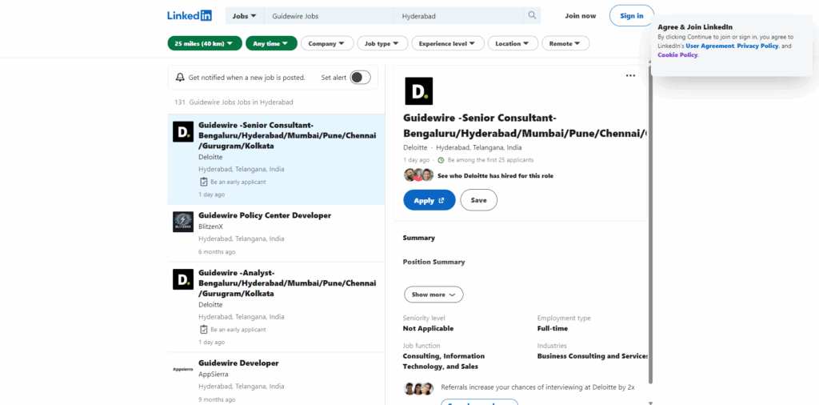
Task: Click early applicant clipboard icon on Analyst listing
Action: point(204,329)
